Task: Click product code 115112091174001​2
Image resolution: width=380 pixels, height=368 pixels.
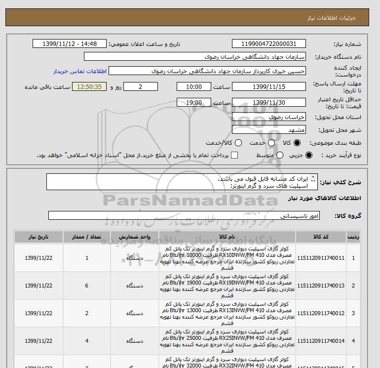Action: pos(321,313)
